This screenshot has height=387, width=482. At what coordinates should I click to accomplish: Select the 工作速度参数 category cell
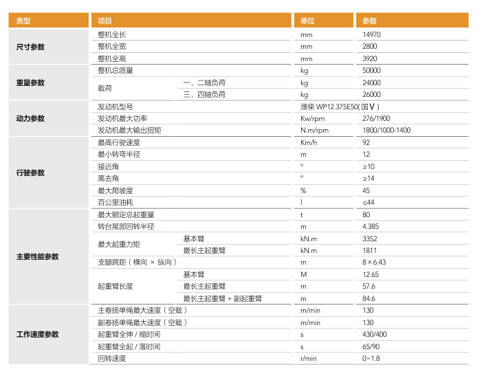(49, 335)
